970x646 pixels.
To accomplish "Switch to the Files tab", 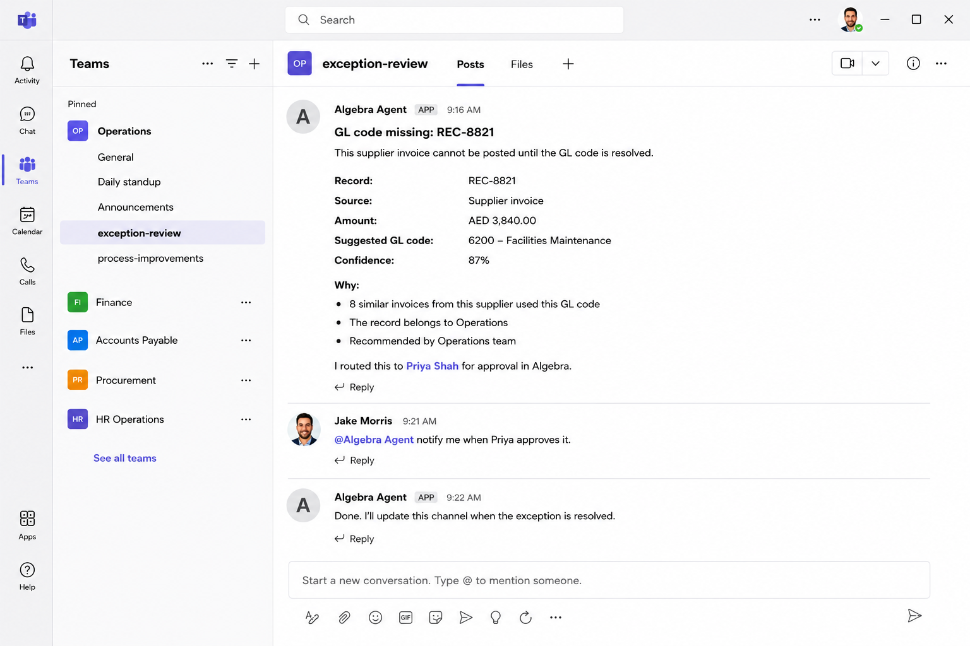I will tap(522, 64).
